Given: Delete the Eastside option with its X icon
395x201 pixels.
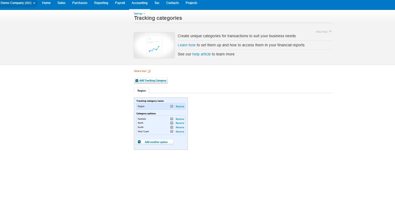Looking at the screenshot, I should click(172, 119).
